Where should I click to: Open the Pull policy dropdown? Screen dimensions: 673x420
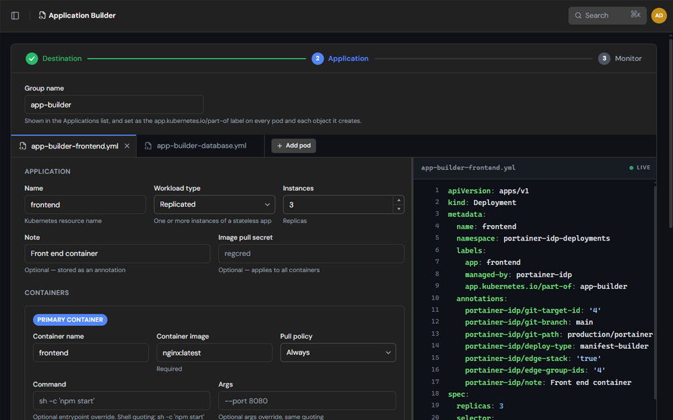(x=338, y=352)
